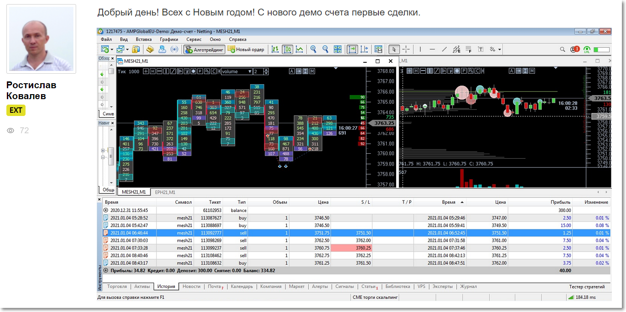
Task: Switch to the Торговля tab
Action: (116, 287)
